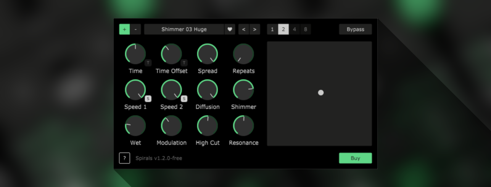Toggle the S button beside Speed 2
Image resolution: width=491 pixels, height=187 pixels.
tap(184, 99)
